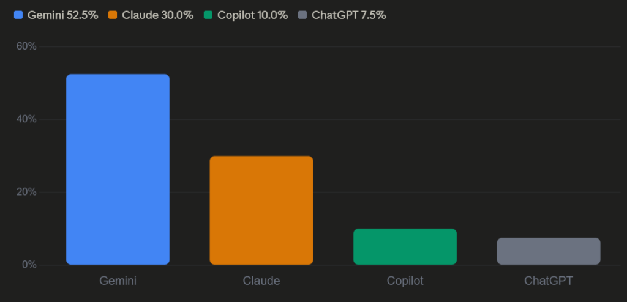Image resolution: width=627 pixels, height=302 pixels.
Task: Click the 20% y-axis tick label
Action: click(26, 193)
